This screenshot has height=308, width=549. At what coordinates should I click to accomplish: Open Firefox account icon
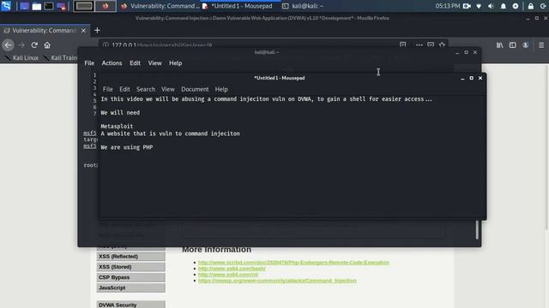click(x=526, y=45)
